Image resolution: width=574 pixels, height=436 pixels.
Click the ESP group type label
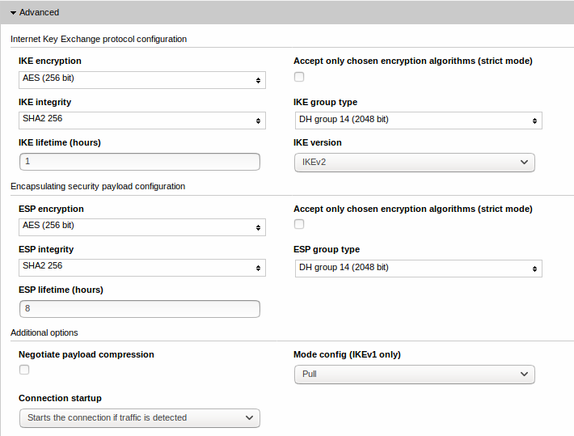point(327,249)
